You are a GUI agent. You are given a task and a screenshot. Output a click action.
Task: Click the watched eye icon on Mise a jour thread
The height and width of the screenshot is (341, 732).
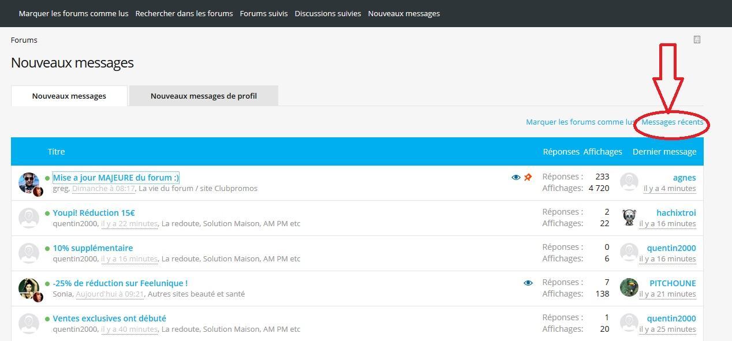[516, 178]
